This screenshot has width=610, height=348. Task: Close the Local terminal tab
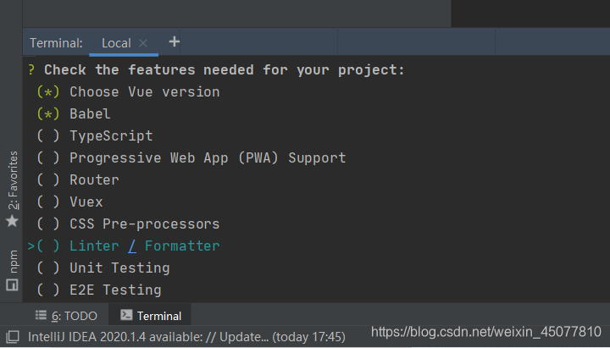[x=143, y=43]
